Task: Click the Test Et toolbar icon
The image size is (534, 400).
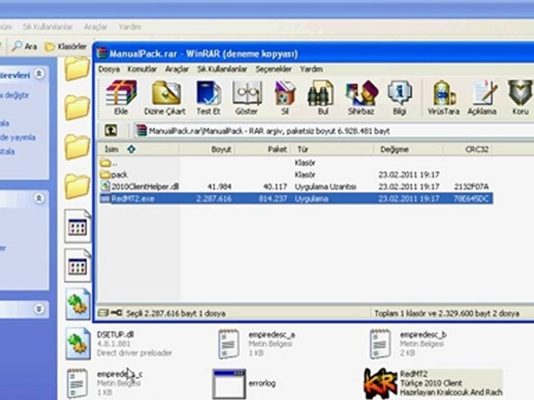Action: tap(208, 98)
